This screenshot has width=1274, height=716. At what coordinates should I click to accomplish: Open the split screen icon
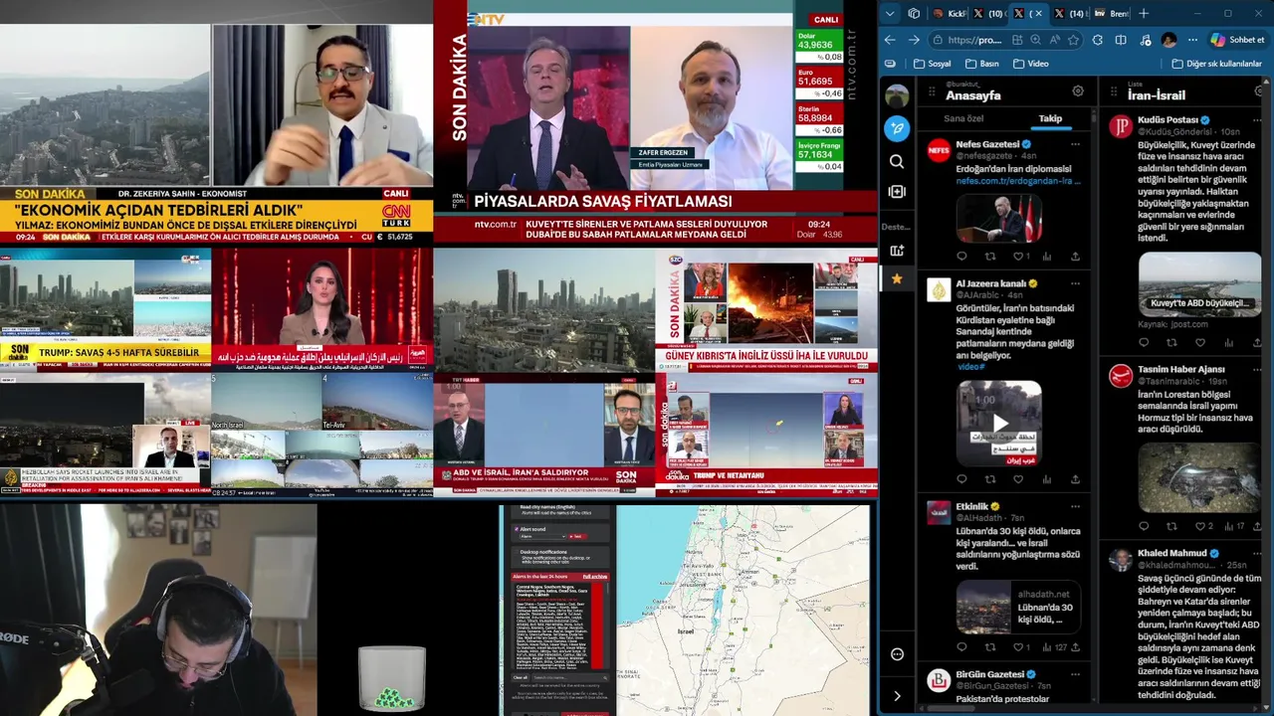(x=1121, y=40)
